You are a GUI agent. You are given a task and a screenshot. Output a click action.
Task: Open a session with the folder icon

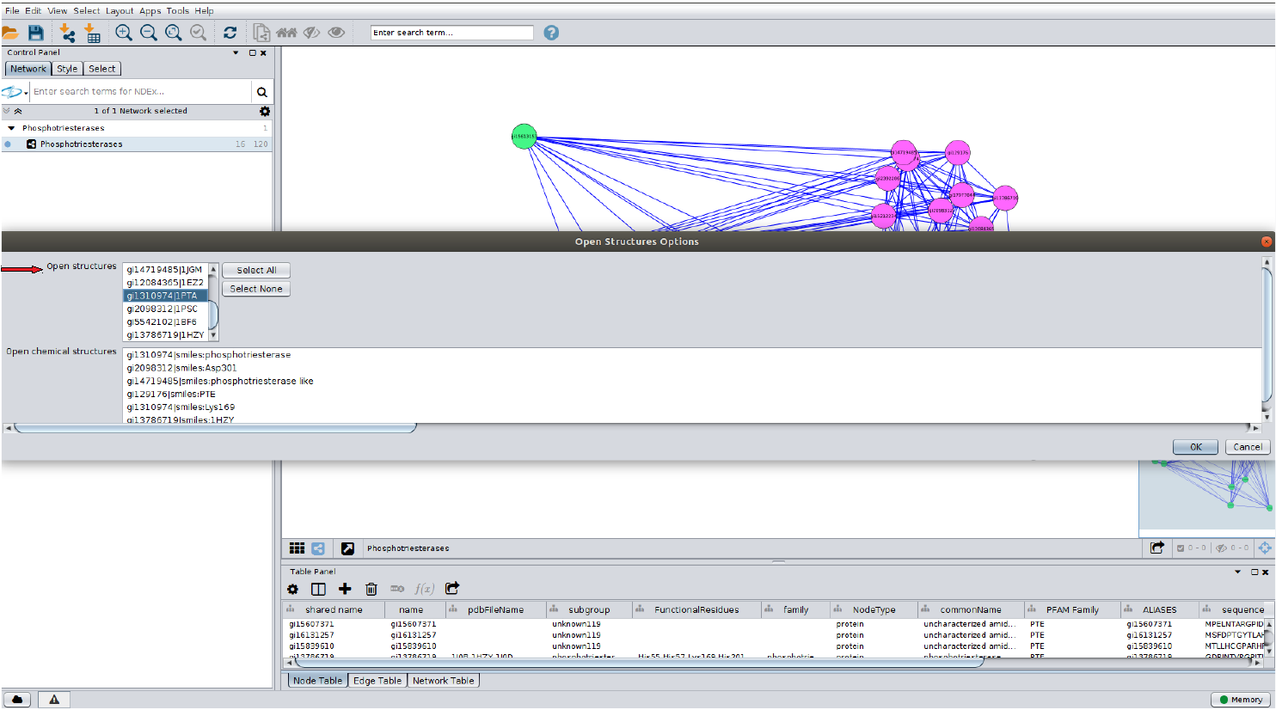click(x=10, y=33)
